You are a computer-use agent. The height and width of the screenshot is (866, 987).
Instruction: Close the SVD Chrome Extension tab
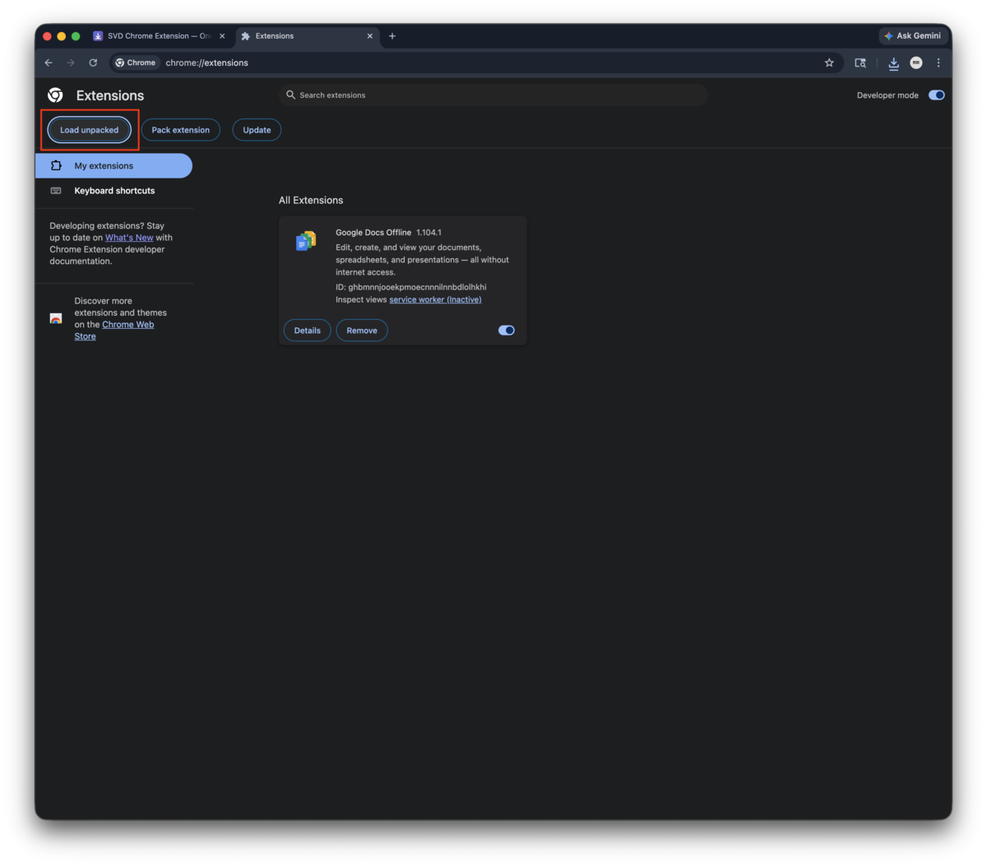tap(222, 36)
